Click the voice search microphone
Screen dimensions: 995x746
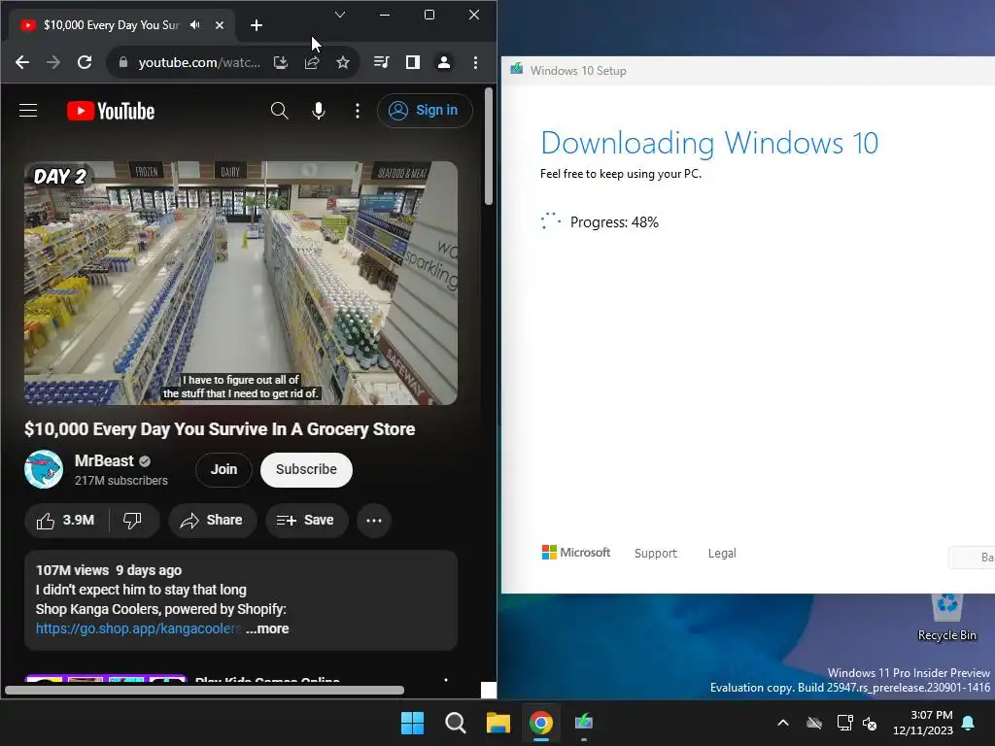(x=319, y=111)
